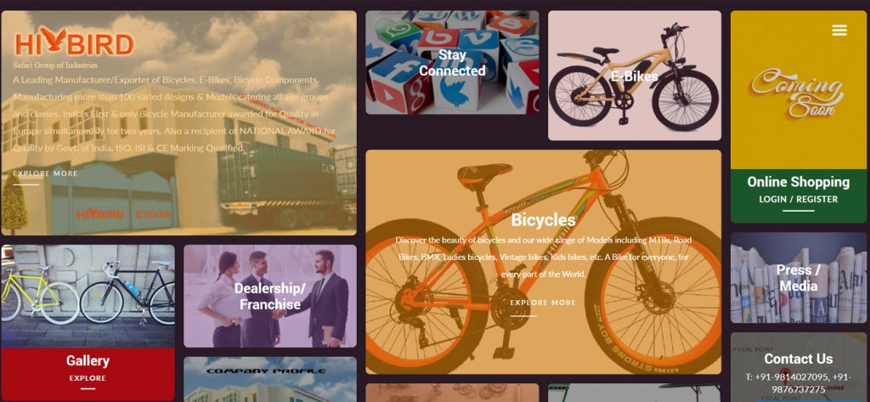The image size is (870, 402).
Task: Click the contact phone number text
Action: [x=798, y=382]
